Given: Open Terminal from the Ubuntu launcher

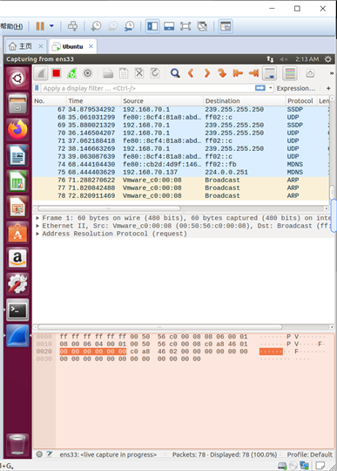Looking at the screenshot, I should 17,311.
